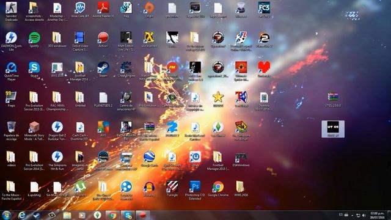
Task: Open the media player taskbar icon
Action: coord(82,215)
